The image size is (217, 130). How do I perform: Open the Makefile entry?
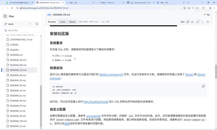pyautogui.click(x=14, y=50)
